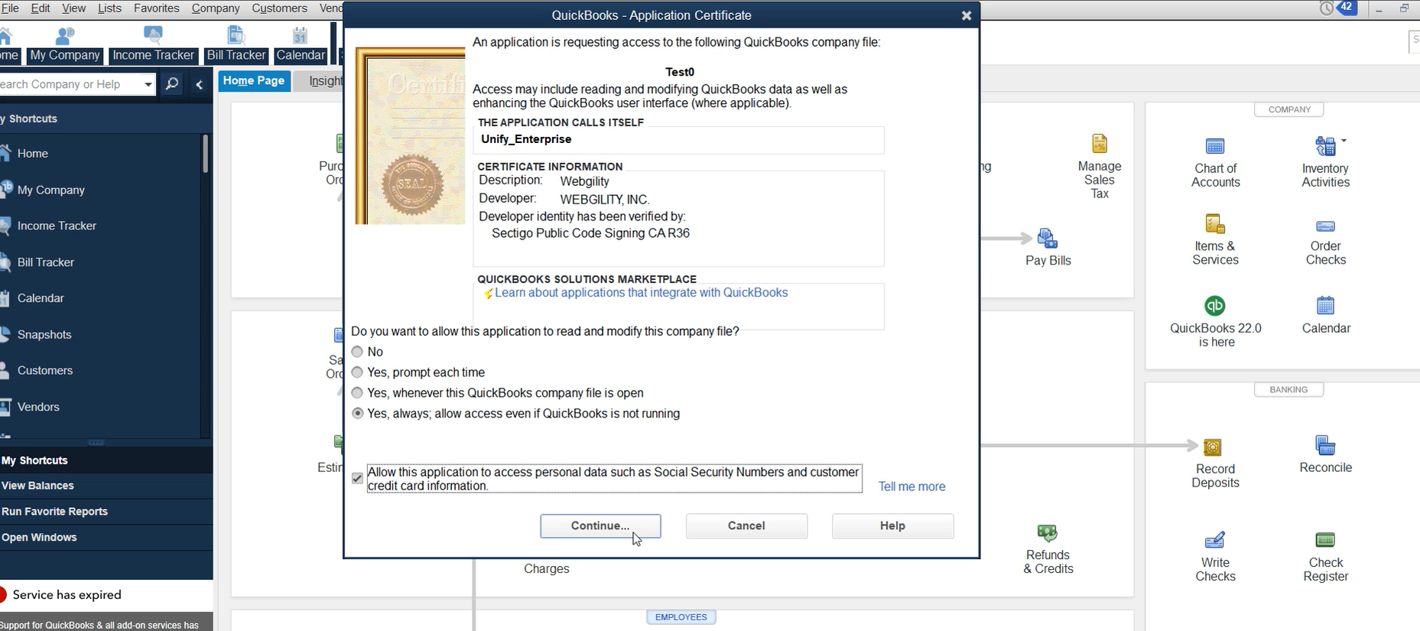The width and height of the screenshot is (1420, 631).
Task: Open the Items & Services icon
Action: coord(1215,224)
